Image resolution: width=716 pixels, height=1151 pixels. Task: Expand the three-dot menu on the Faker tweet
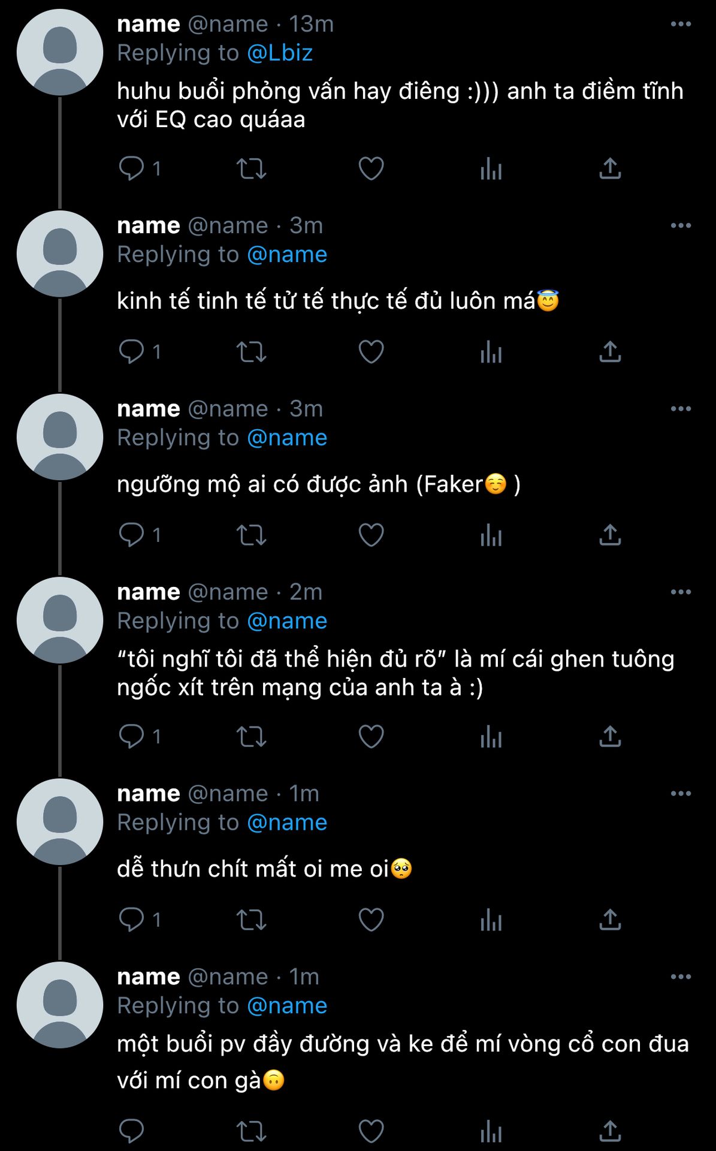pyautogui.click(x=681, y=409)
